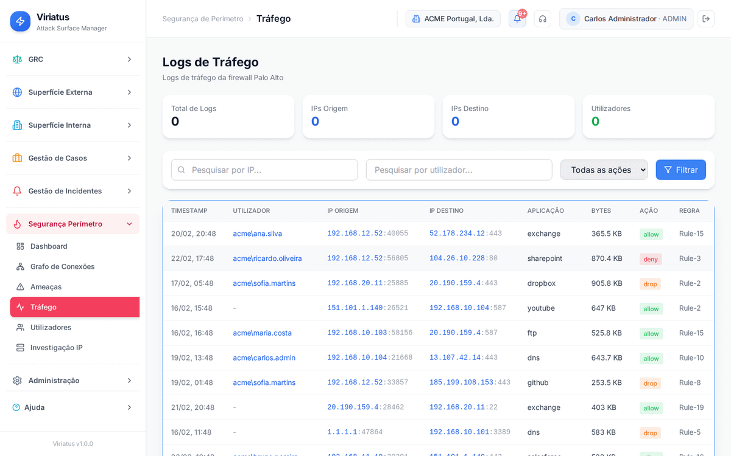Click the notifications bell icon
The width and height of the screenshot is (731, 456).
pyautogui.click(x=517, y=19)
